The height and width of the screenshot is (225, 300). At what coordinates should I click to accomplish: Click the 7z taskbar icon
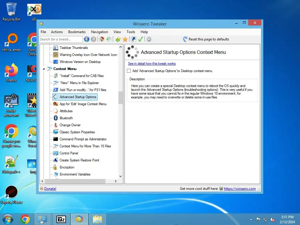pyautogui.click(x=61, y=219)
